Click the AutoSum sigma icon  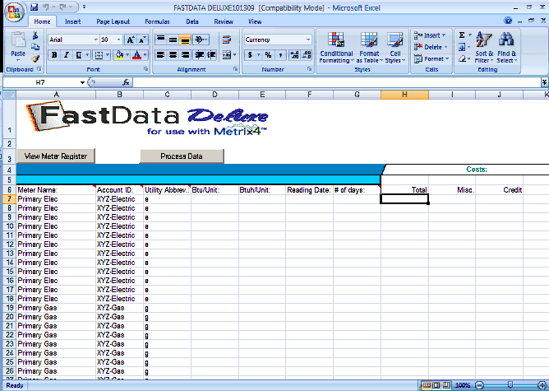pos(462,35)
